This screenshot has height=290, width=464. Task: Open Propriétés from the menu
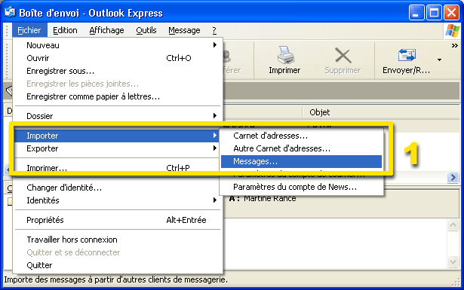pos(118,220)
